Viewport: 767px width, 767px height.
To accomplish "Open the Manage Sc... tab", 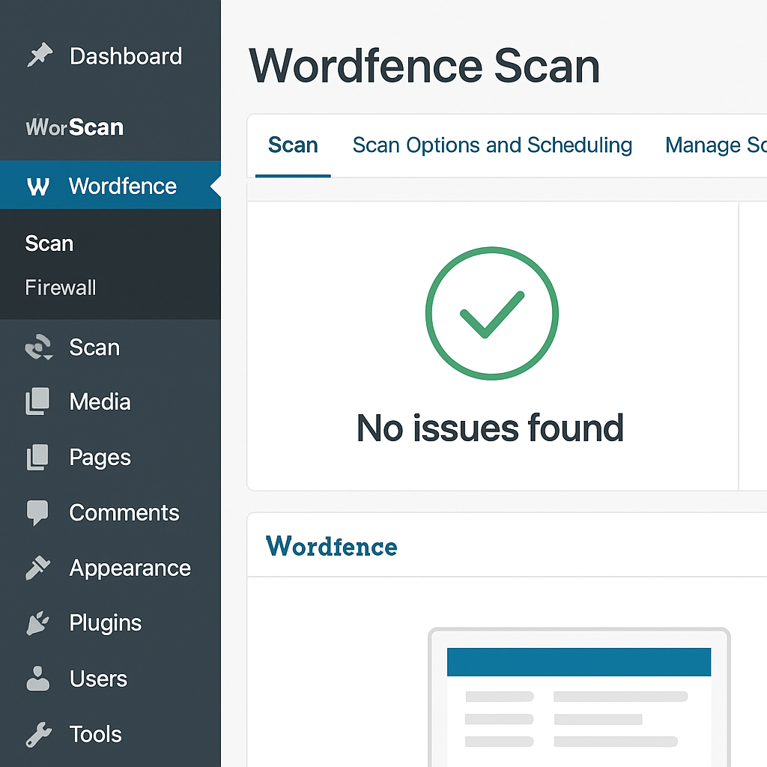I will 715,145.
